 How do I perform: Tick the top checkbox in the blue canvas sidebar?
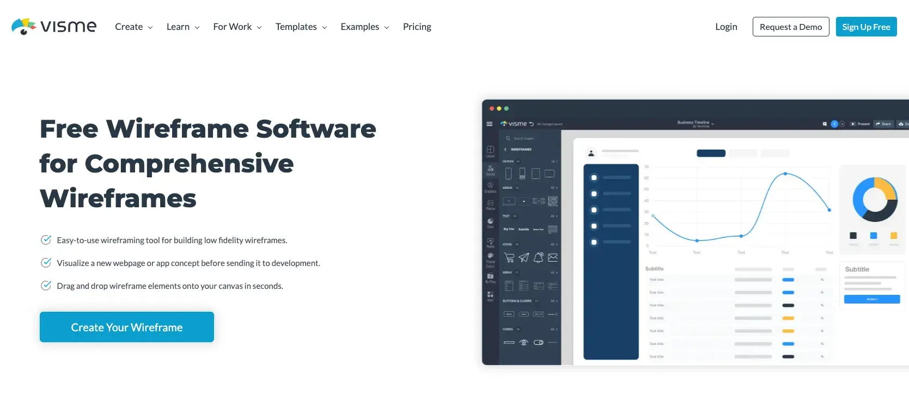(x=594, y=177)
